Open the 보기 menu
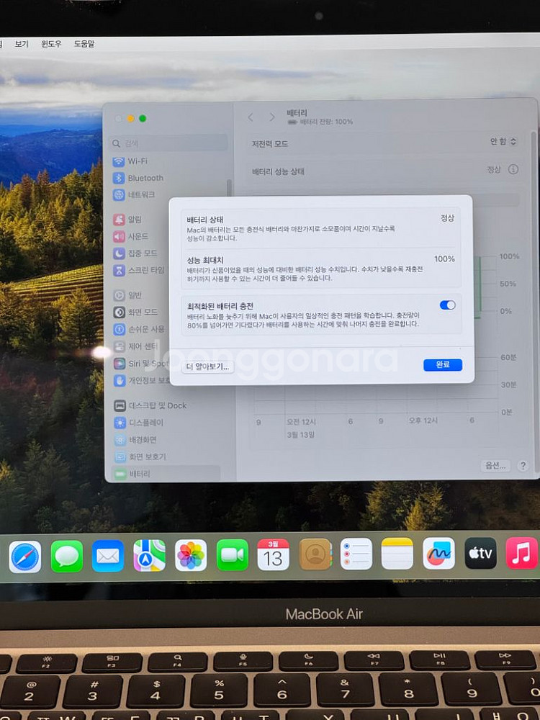This screenshot has height=720, width=540. 22,44
